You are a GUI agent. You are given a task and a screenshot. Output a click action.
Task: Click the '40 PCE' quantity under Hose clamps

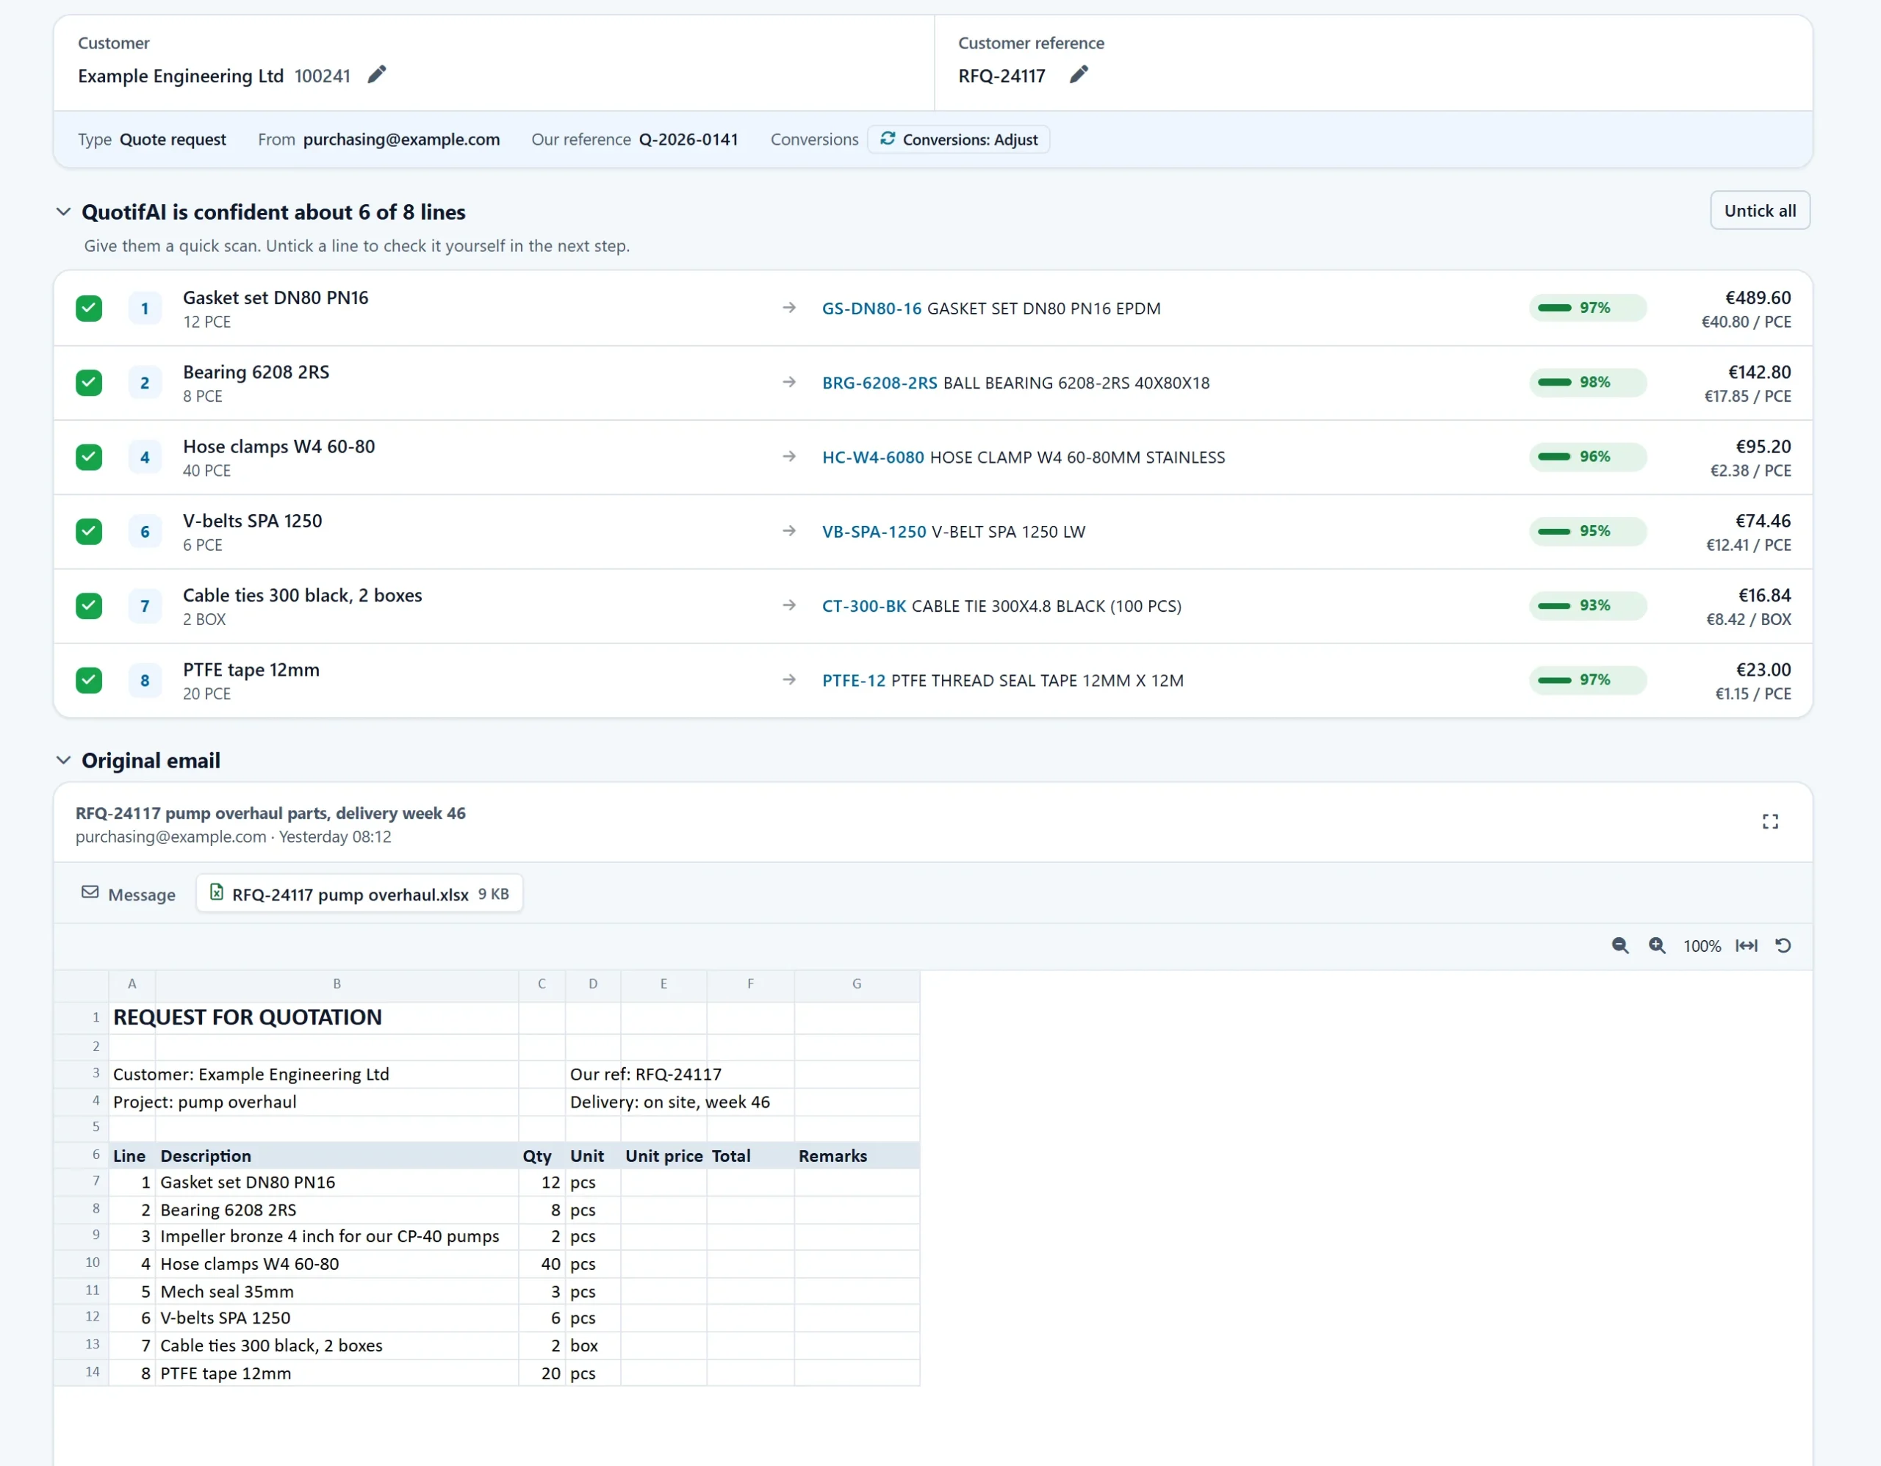(x=206, y=471)
